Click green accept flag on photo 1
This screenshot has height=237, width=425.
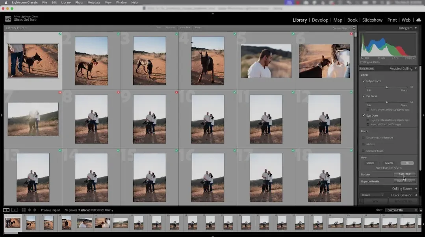tap(60, 34)
